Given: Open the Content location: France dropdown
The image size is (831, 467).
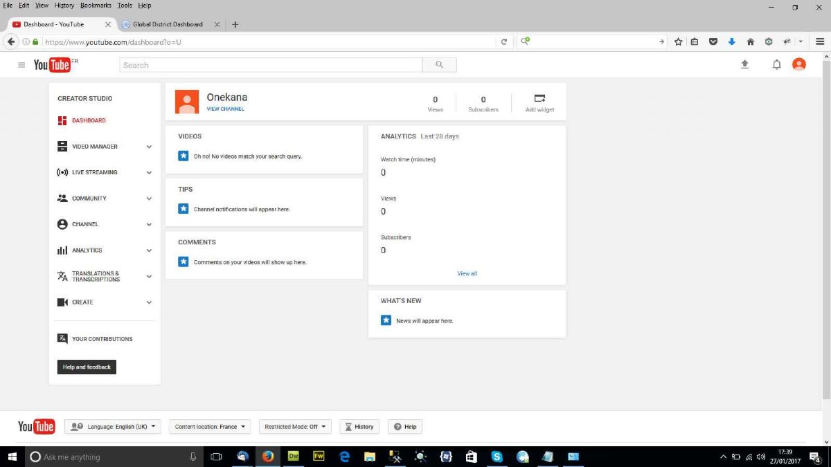Looking at the screenshot, I should coord(211,427).
